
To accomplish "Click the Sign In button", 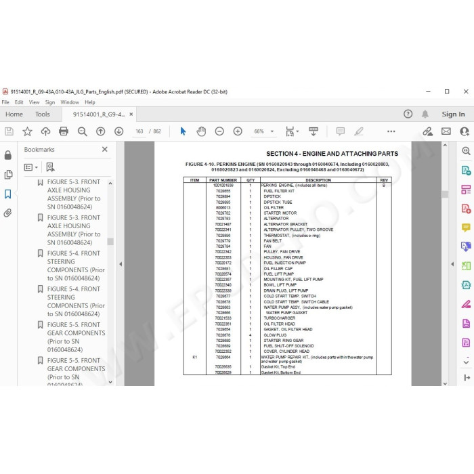I will tap(453, 114).
